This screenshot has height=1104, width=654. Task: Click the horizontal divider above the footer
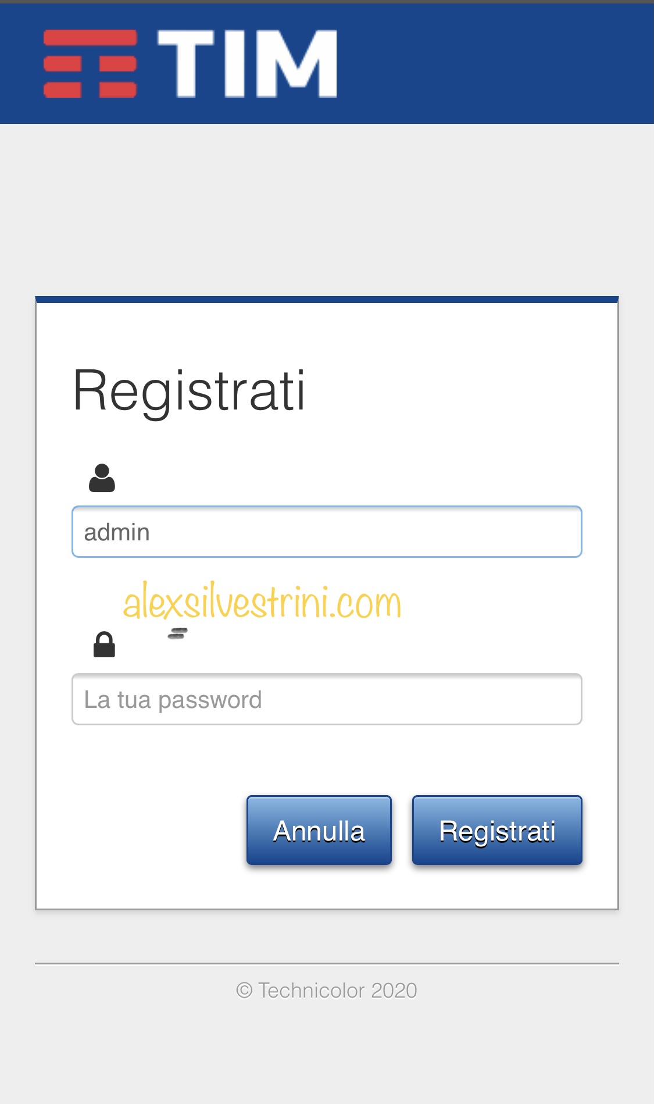point(327,964)
